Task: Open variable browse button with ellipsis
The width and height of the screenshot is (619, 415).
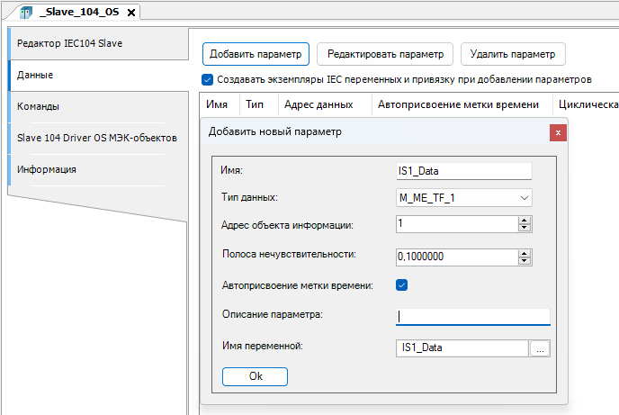Action: pos(539,348)
